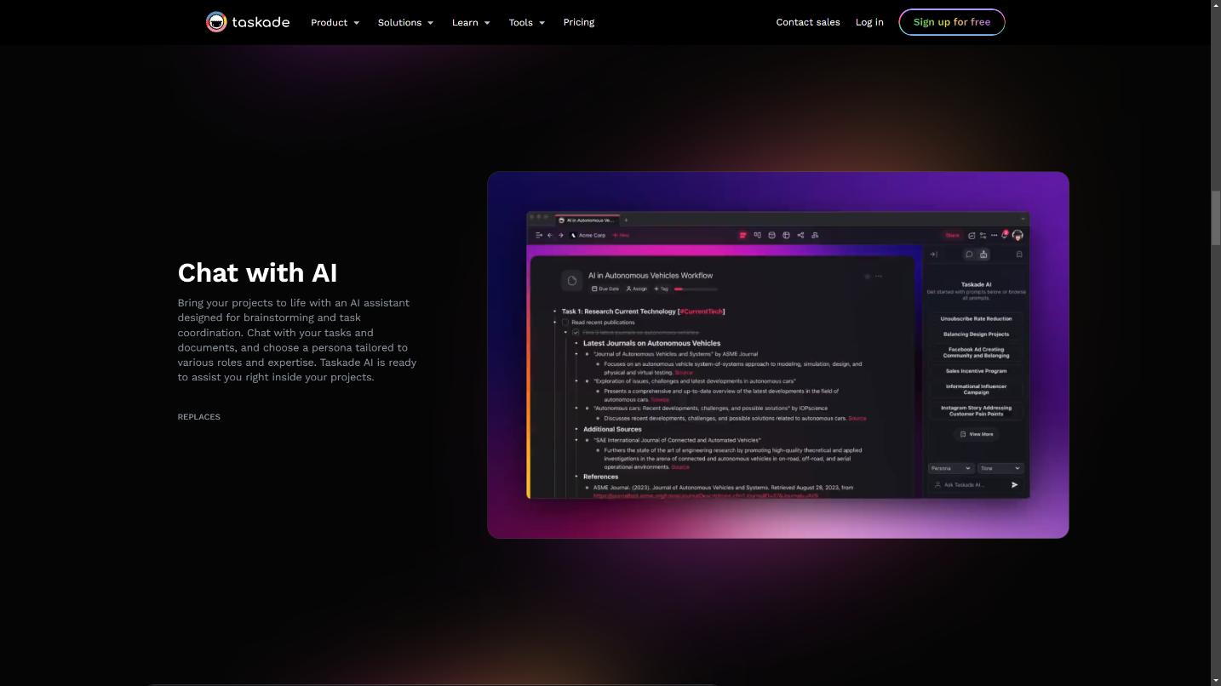Select Unsubscribe Rate Reduction prompt
The width and height of the screenshot is (1221, 686).
(976, 318)
